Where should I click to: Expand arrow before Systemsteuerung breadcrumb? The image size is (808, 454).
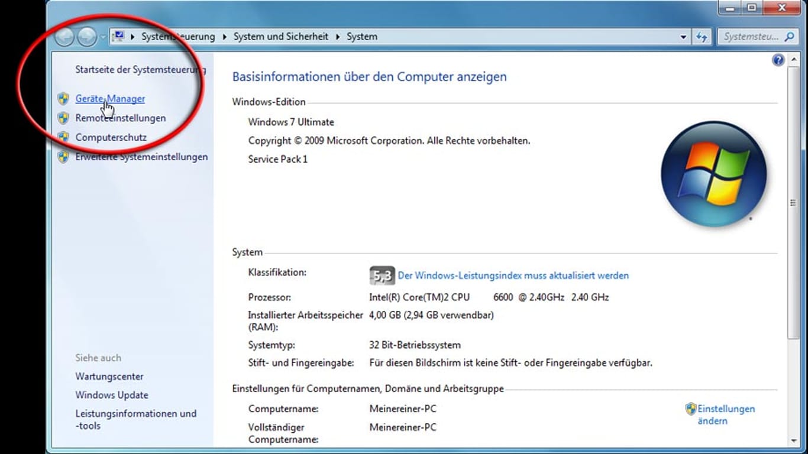pos(132,37)
